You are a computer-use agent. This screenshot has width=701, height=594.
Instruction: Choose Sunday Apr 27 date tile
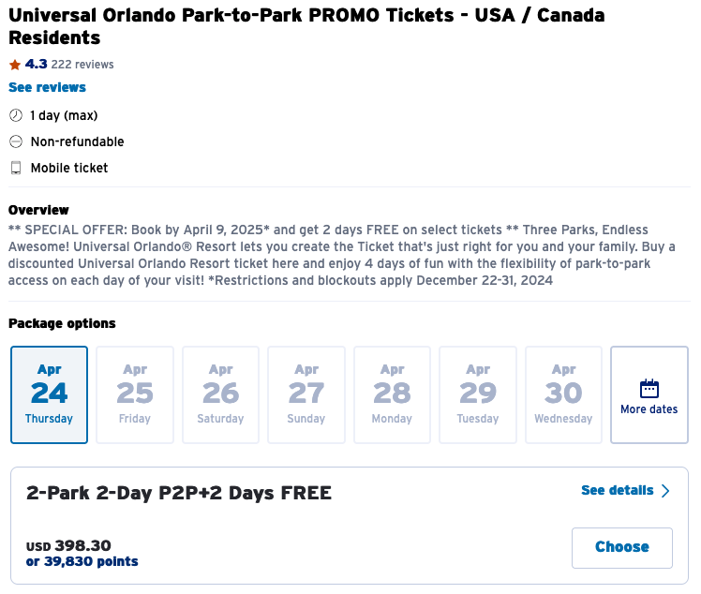(x=306, y=394)
